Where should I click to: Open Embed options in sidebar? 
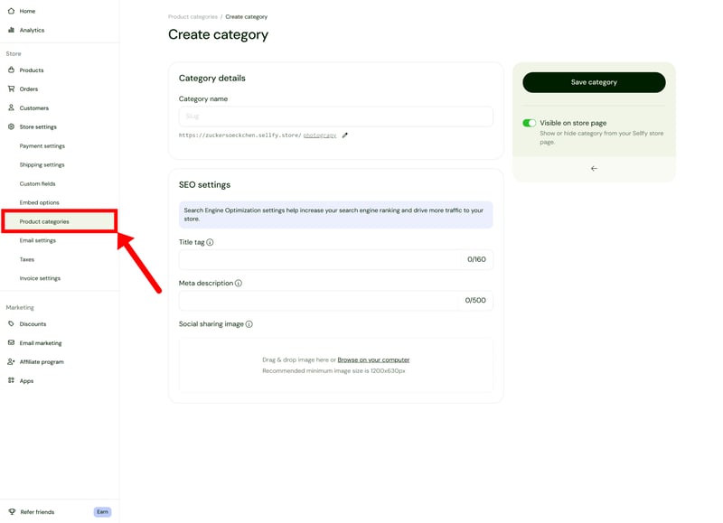[39, 202]
